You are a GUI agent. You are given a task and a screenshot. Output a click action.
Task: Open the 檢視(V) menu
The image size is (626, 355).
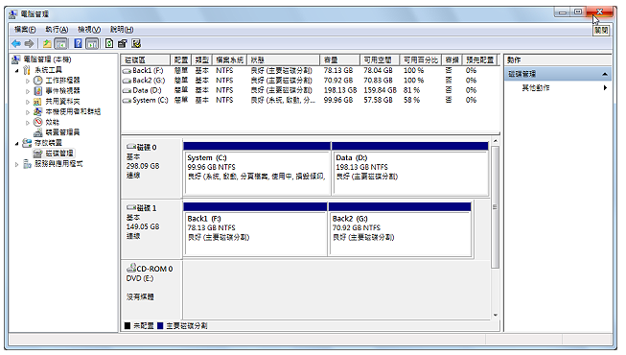click(x=89, y=30)
